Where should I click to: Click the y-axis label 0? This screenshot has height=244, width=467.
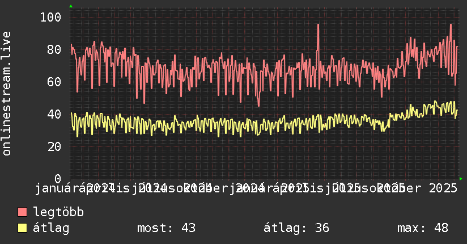(x=58, y=179)
